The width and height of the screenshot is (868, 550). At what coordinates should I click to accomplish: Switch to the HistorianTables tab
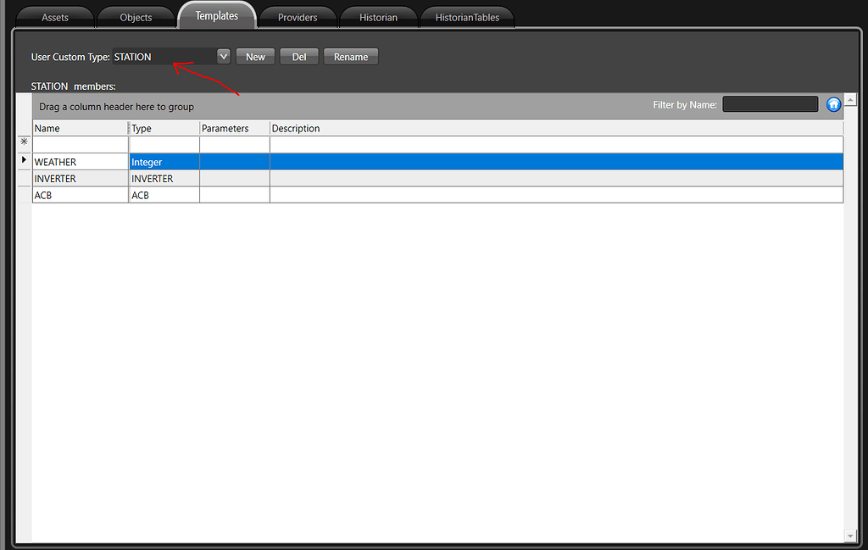(x=467, y=16)
